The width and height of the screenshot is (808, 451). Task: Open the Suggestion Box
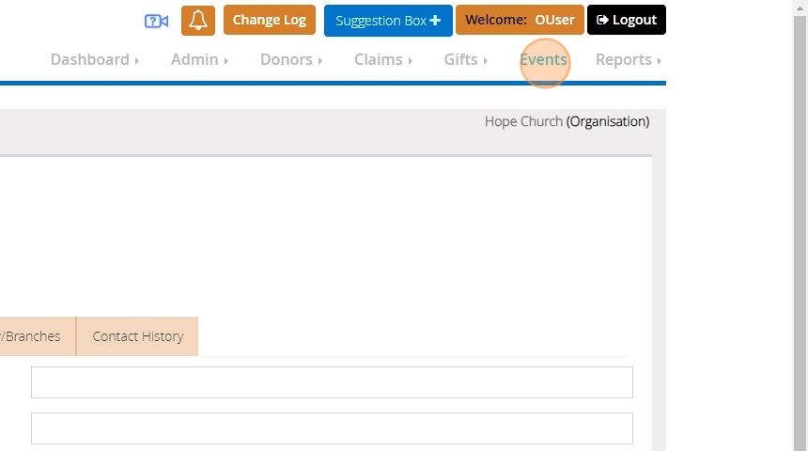(388, 21)
